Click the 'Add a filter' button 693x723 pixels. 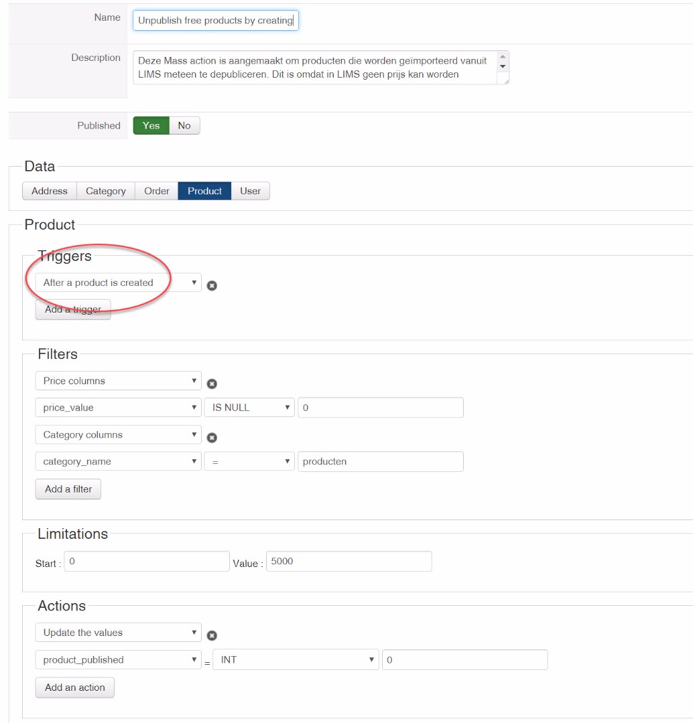pos(68,489)
